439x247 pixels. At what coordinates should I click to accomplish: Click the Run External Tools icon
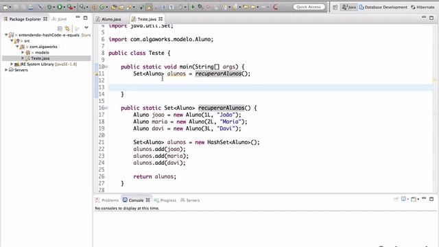[70, 7]
